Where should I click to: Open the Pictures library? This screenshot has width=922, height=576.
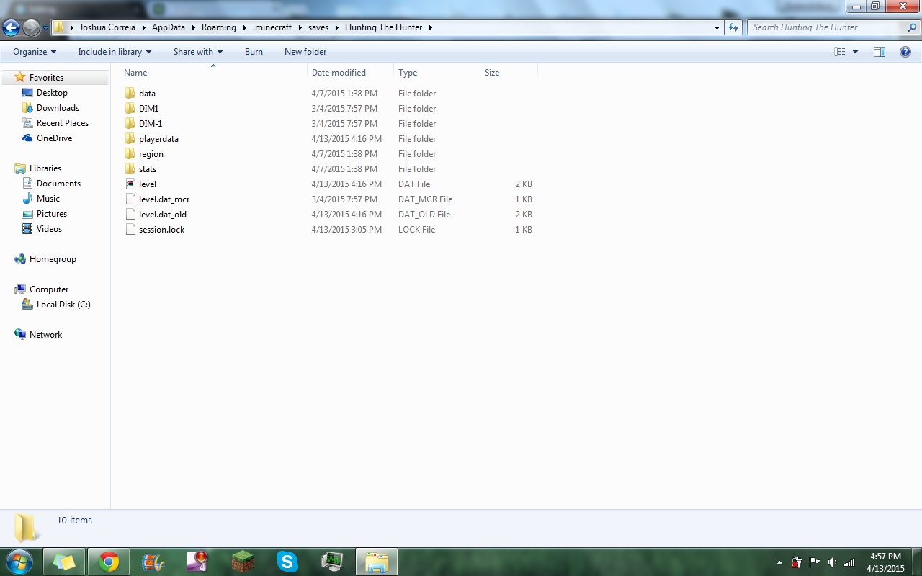[x=52, y=214]
